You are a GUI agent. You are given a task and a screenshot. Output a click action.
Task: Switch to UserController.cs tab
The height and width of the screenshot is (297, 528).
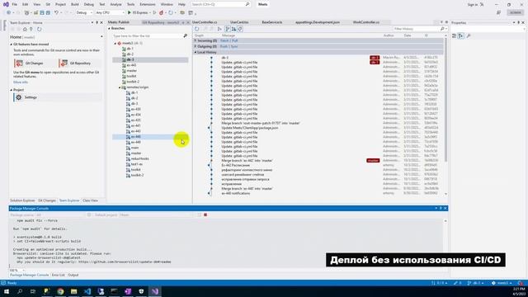click(205, 22)
